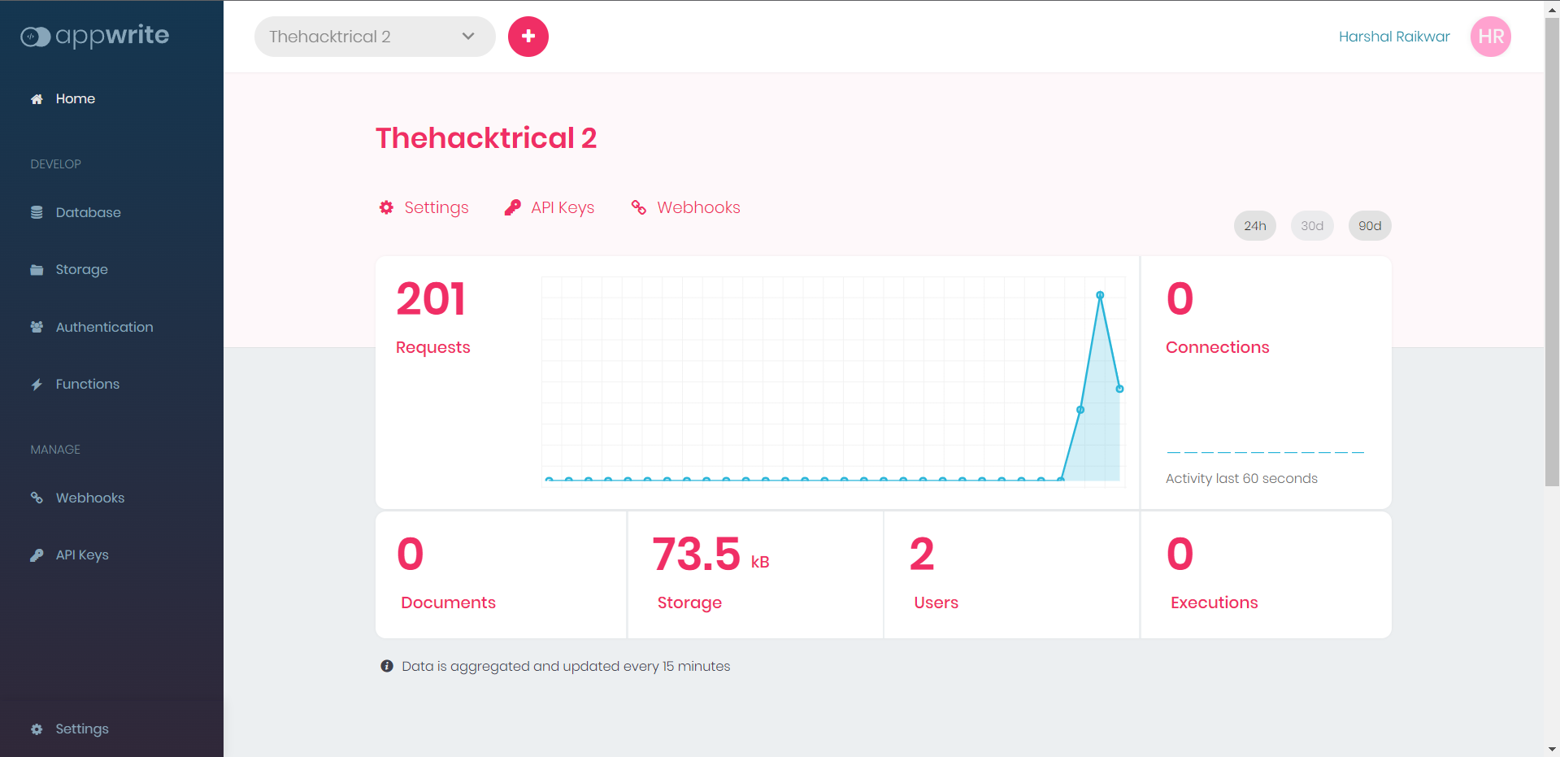The height and width of the screenshot is (757, 1560).
Task: Click the page vertical scrollbar thumb
Action: pos(1552,252)
